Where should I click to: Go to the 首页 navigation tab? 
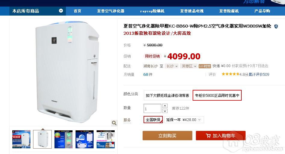click(77, 11)
